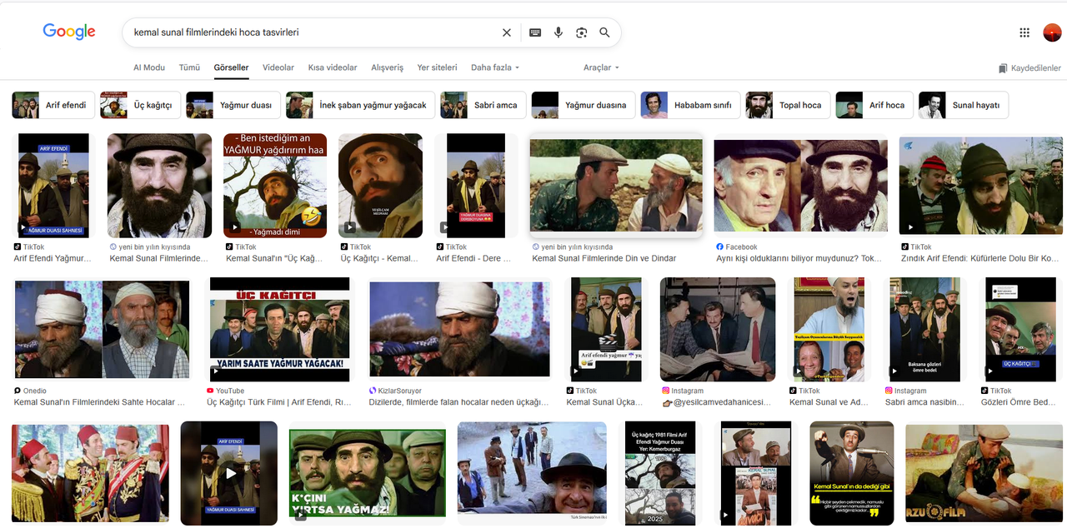Select İnek şaban yağmur yağacak chip

360,106
